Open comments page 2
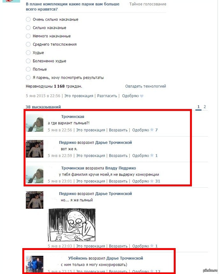Screen dimensions: 219x274 pos(205,106)
